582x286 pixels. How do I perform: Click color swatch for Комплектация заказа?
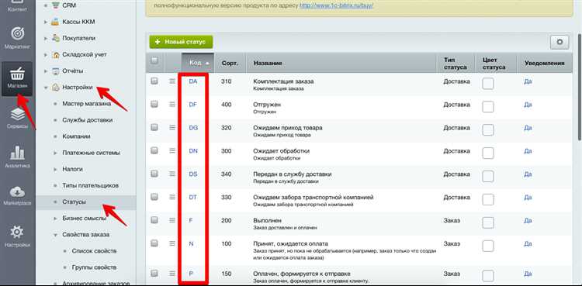point(488,84)
